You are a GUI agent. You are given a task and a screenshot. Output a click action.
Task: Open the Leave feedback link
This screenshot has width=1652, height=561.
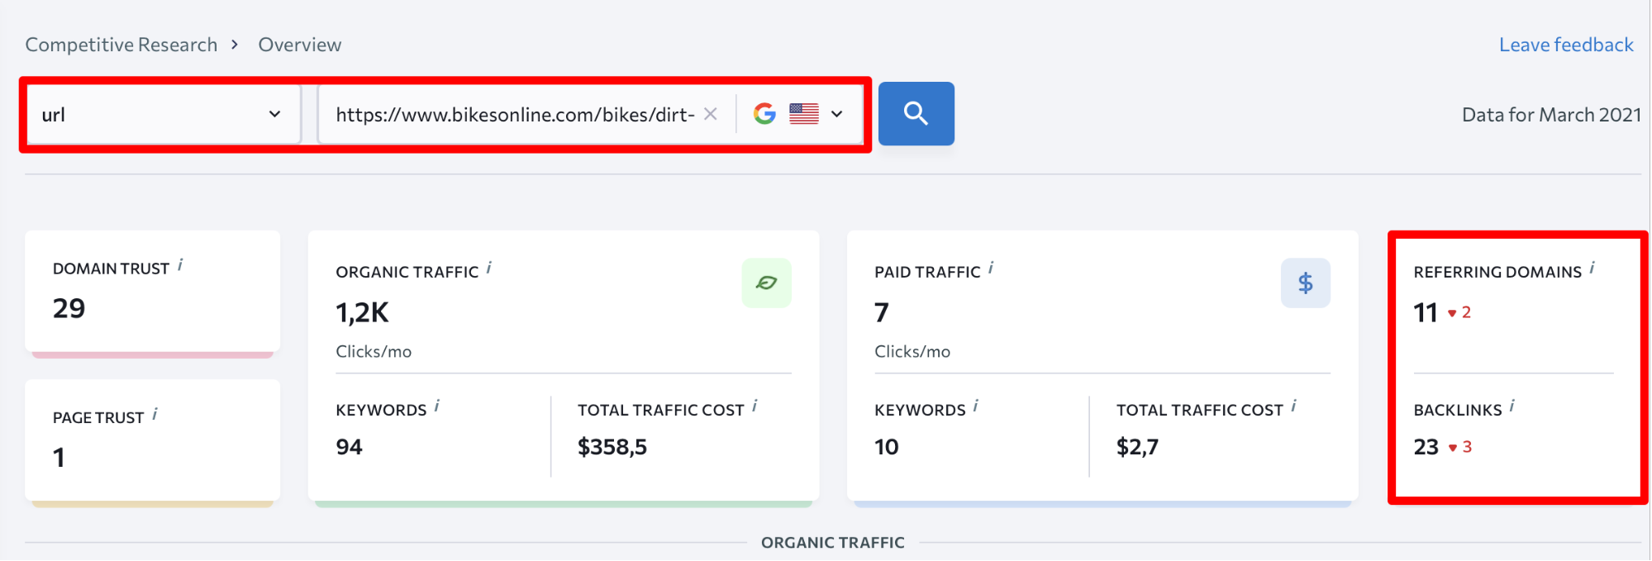click(1565, 45)
